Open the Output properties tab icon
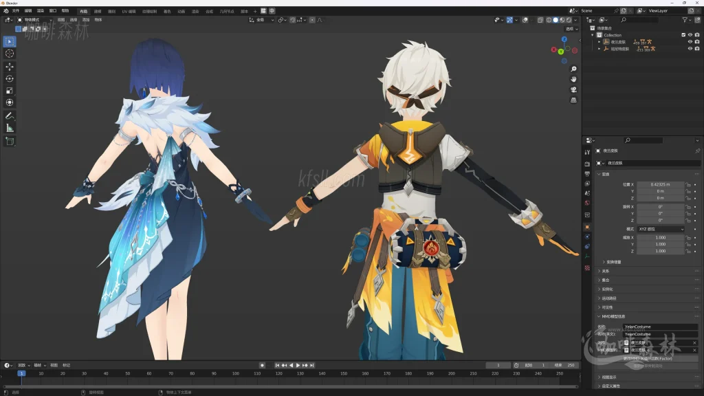This screenshot has height=396, width=704. (x=587, y=174)
